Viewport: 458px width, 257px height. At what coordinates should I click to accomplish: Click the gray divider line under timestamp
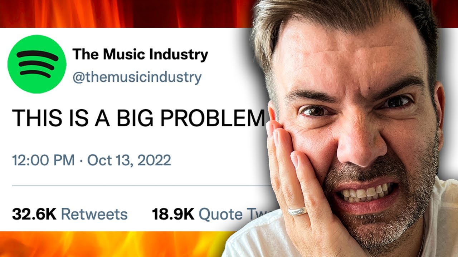[140, 186]
